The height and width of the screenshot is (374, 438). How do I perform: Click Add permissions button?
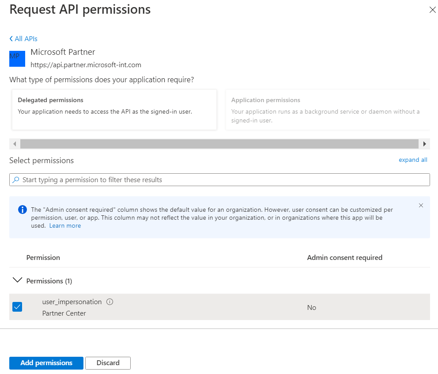click(46, 363)
